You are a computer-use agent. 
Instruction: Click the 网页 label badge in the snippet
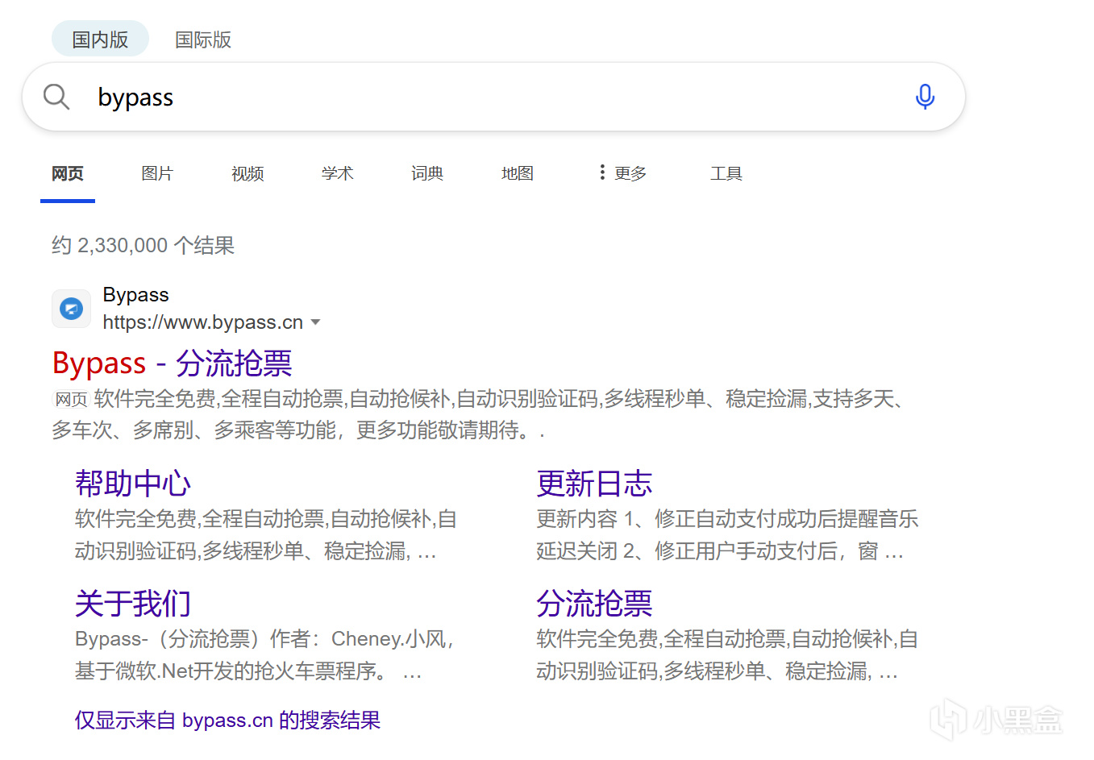click(x=71, y=399)
